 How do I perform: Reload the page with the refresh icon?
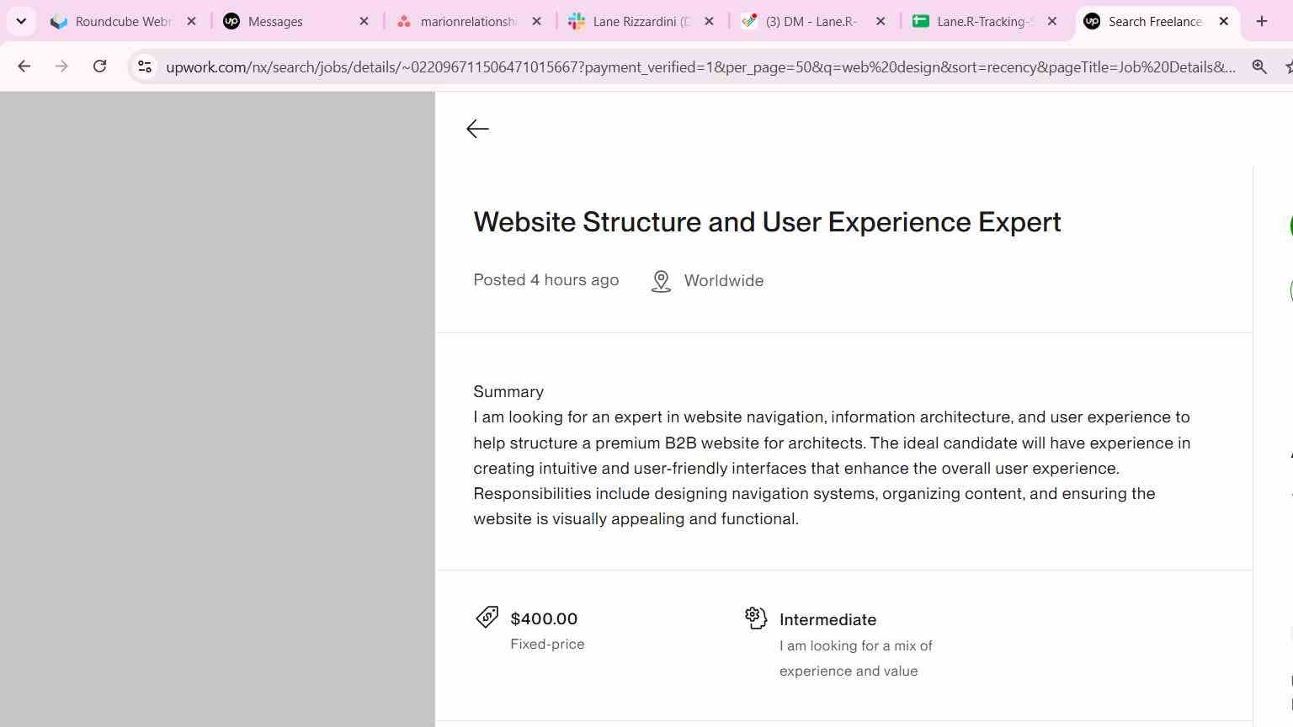[99, 66]
